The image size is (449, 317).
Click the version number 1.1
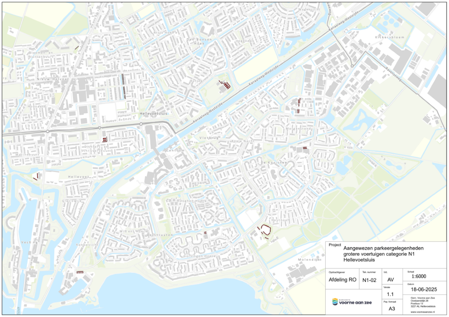coord(391,294)
